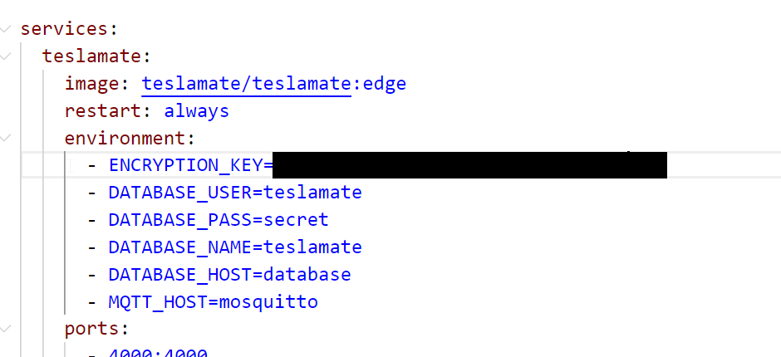Open the teslamate/teslamate image link

point(246,84)
